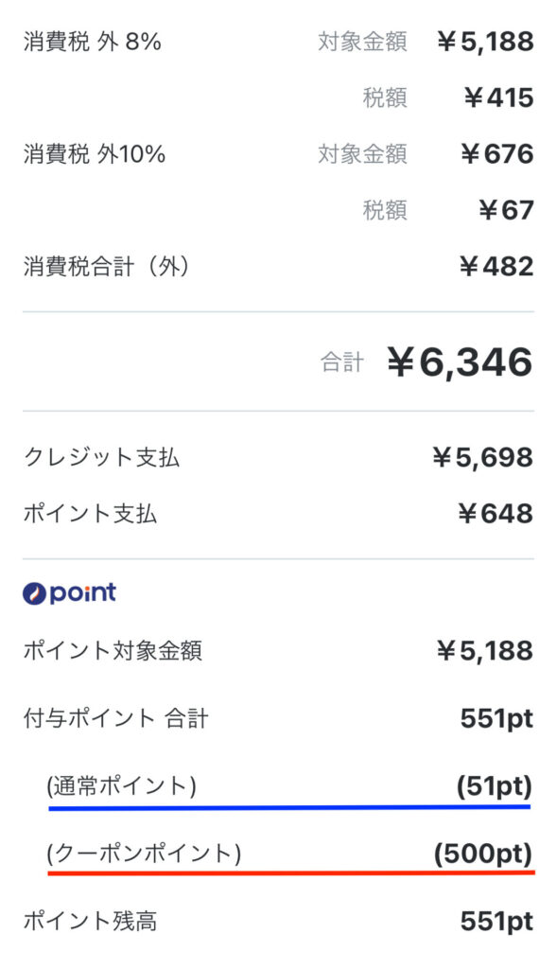The width and height of the screenshot is (557, 969).
Task: Select the ¥482 total tax value
Action: [x=496, y=266]
